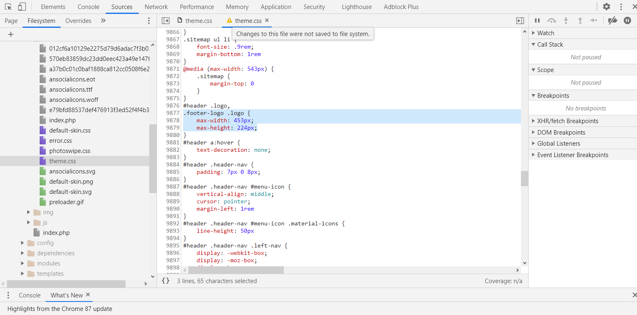The height and width of the screenshot is (315, 637).
Task: Toggle the device toolbar icon
Action: [22, 7]
